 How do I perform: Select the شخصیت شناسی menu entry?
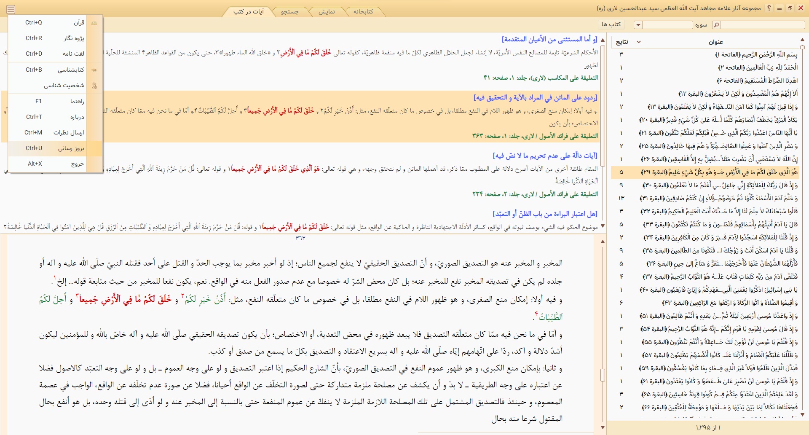[x=55, y=86]
